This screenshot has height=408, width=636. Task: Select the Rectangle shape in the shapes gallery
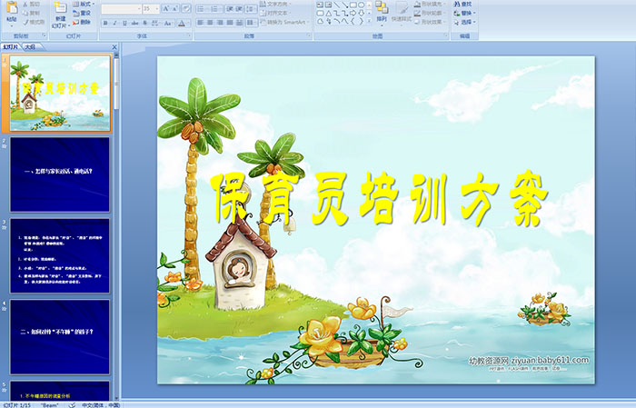pos(353,5)
